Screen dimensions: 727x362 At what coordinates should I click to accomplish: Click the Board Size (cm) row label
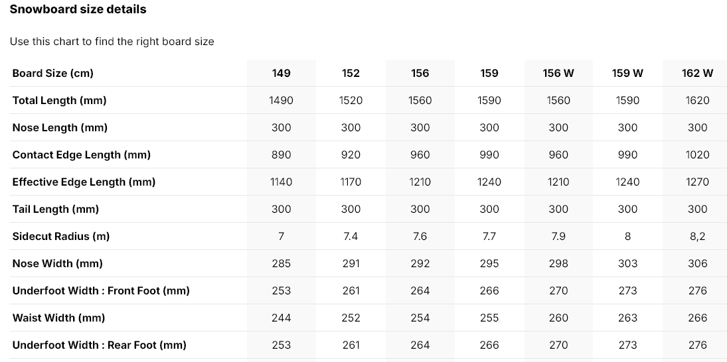pyautogui.click(x=53, y=73)
